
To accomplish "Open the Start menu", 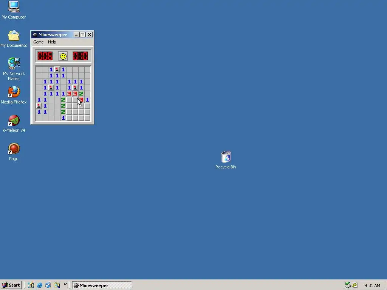I will (11, 285).
